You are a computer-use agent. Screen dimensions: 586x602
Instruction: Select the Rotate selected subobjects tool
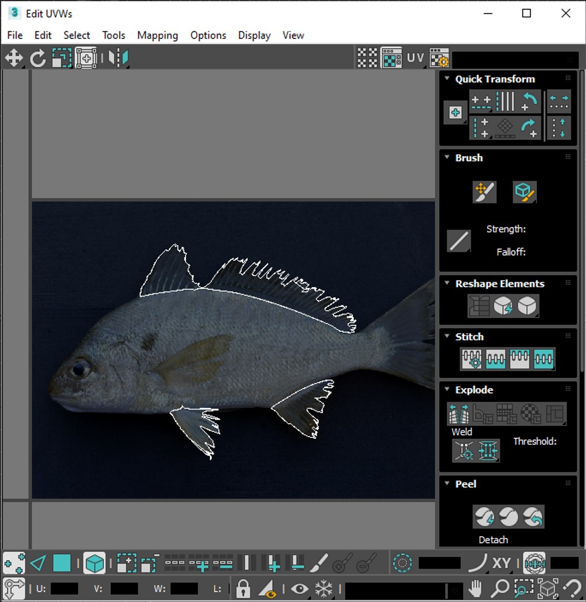(38, 59)
